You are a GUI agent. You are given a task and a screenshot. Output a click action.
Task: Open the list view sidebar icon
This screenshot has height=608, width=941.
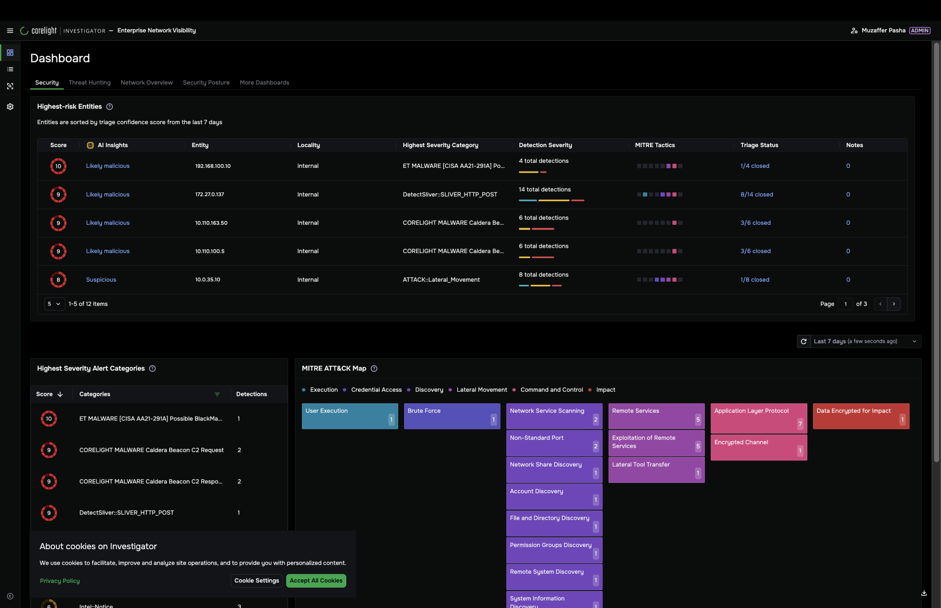(x=10, y=70)
